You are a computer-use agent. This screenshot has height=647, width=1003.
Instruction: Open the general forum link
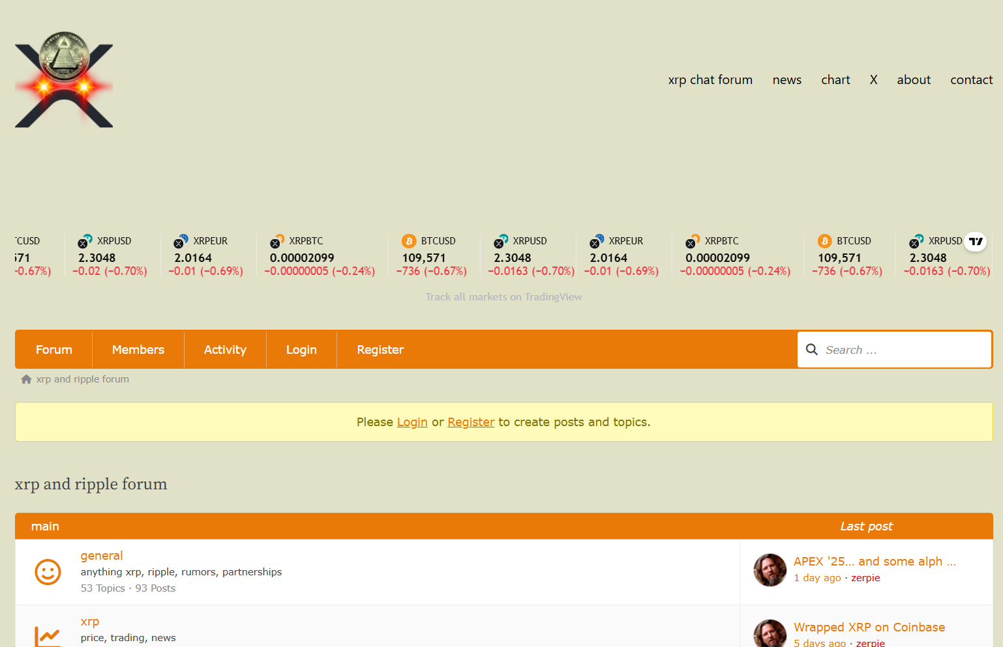[x=102, y=556]
